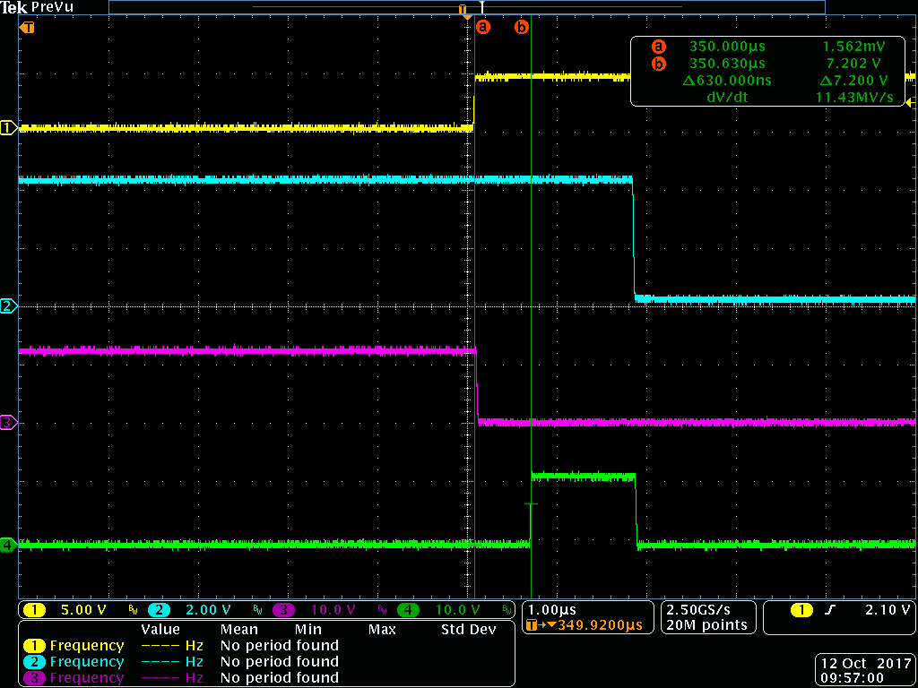
Task: Click the orange trigger position marker on the graticule top
Action: 467,18
